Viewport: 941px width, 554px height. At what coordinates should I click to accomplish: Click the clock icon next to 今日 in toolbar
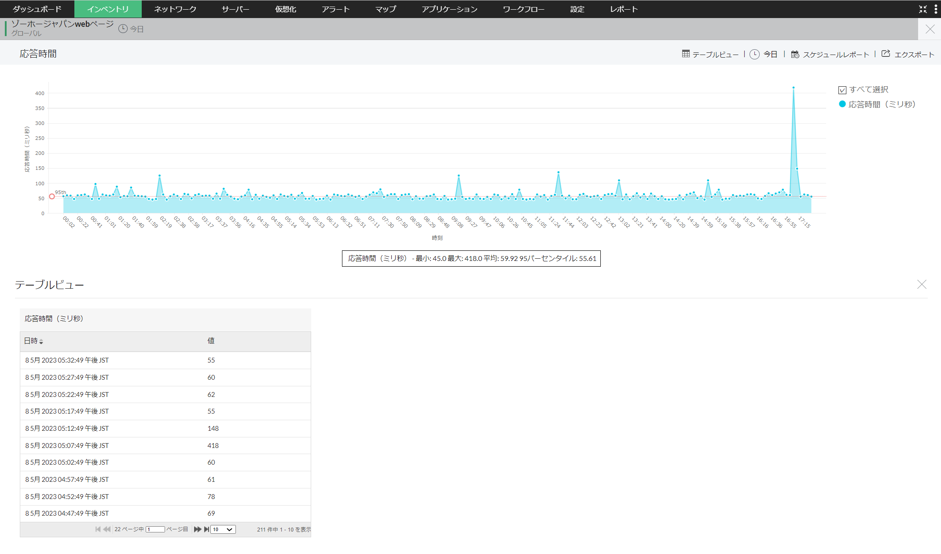coord(754,54)
